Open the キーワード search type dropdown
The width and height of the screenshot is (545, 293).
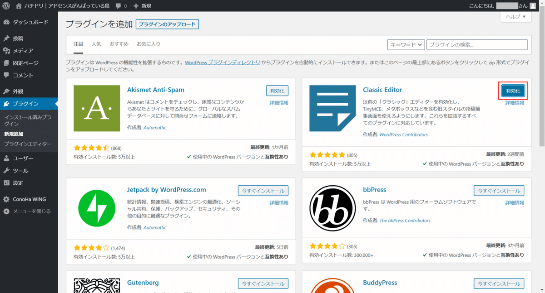[406, 44]
